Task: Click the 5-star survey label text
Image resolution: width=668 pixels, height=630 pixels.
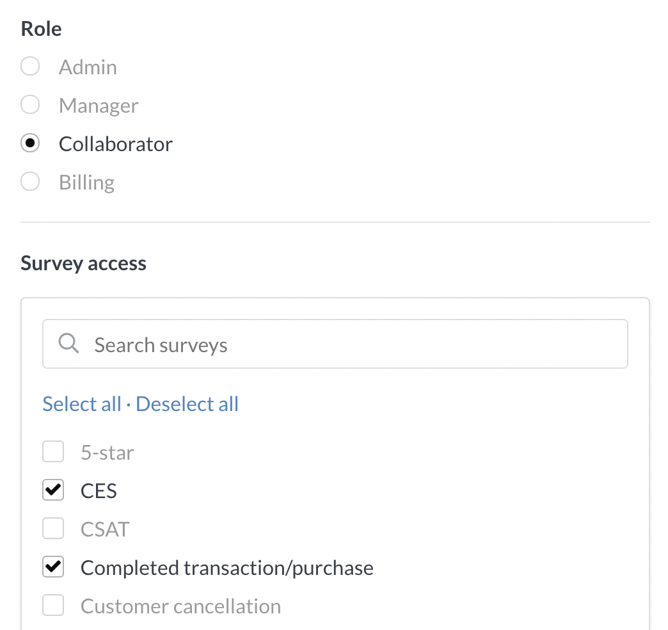Action: pyautogui.click(x=107, y=453)
